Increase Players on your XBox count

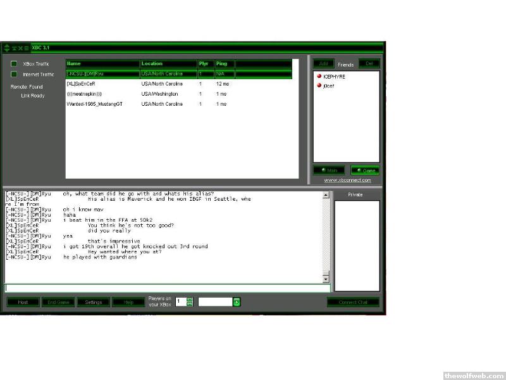[190, 300]
